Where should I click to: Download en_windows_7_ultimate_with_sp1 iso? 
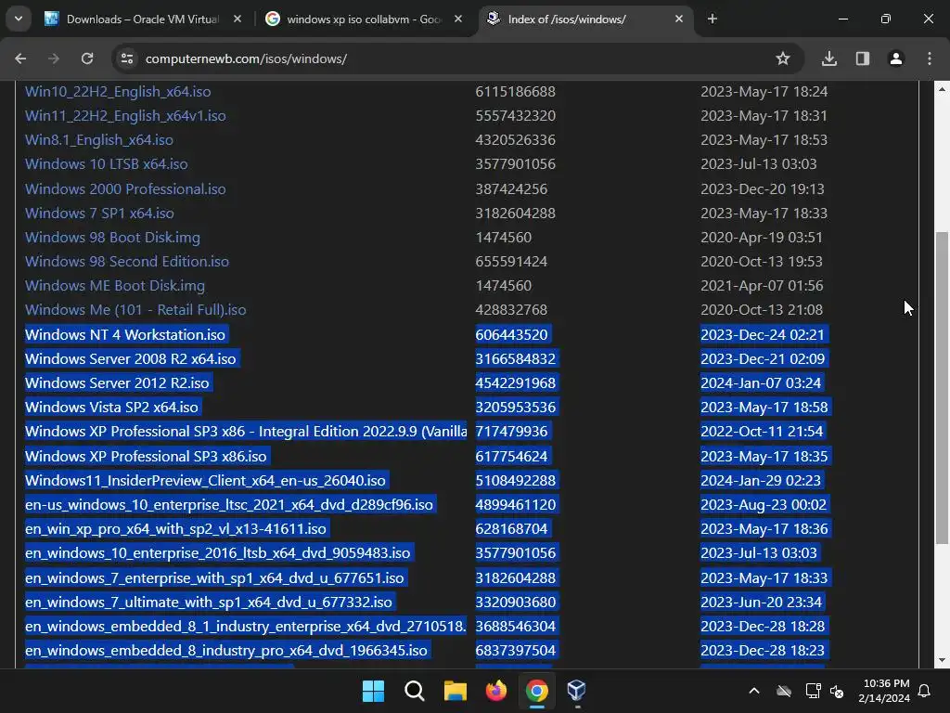(209, 602)
